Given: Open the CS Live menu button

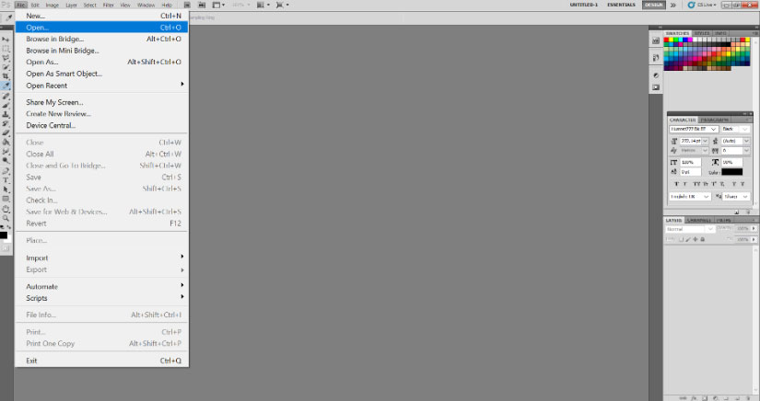Looking at the screenshot, I should click(x=702, y=5).
